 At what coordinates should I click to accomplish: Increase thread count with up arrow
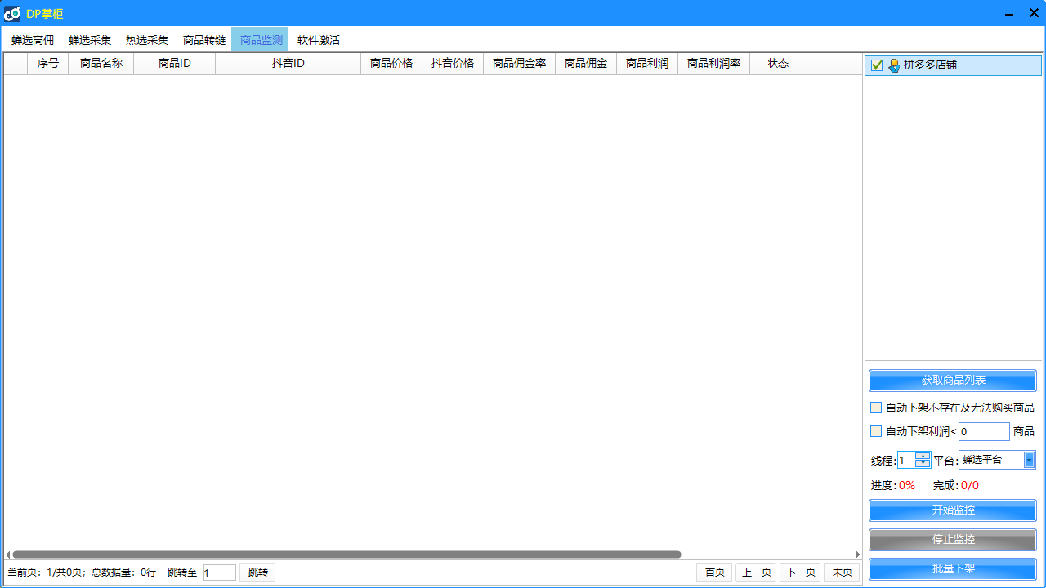923,456
